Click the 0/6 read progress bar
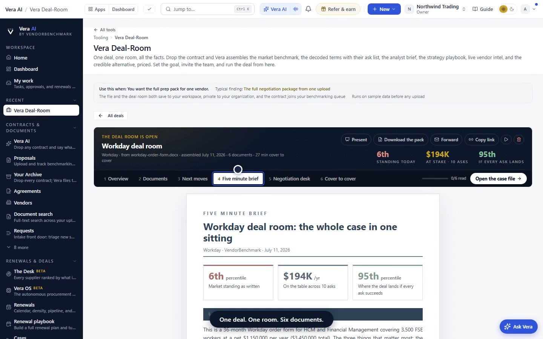 [435, 179]
